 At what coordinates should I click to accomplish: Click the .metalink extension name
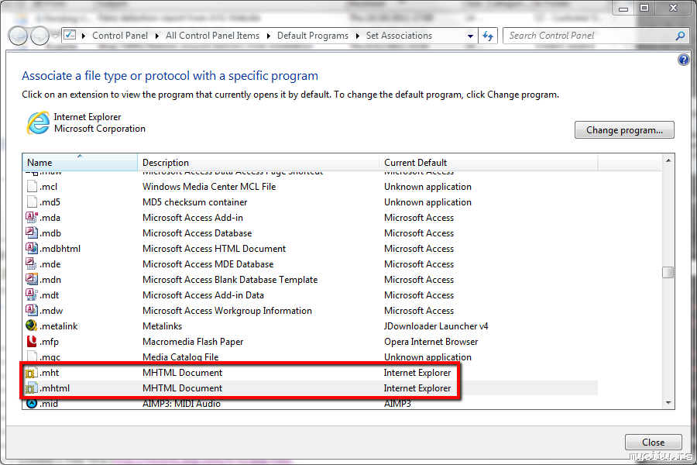59,326
